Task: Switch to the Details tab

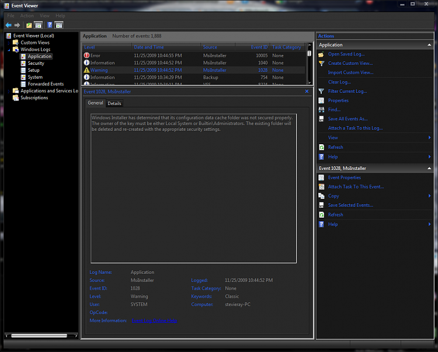Action: coord(114,103)
